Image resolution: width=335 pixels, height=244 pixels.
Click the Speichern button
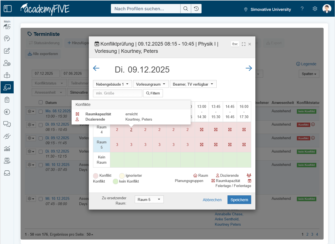tap(239, 200)
